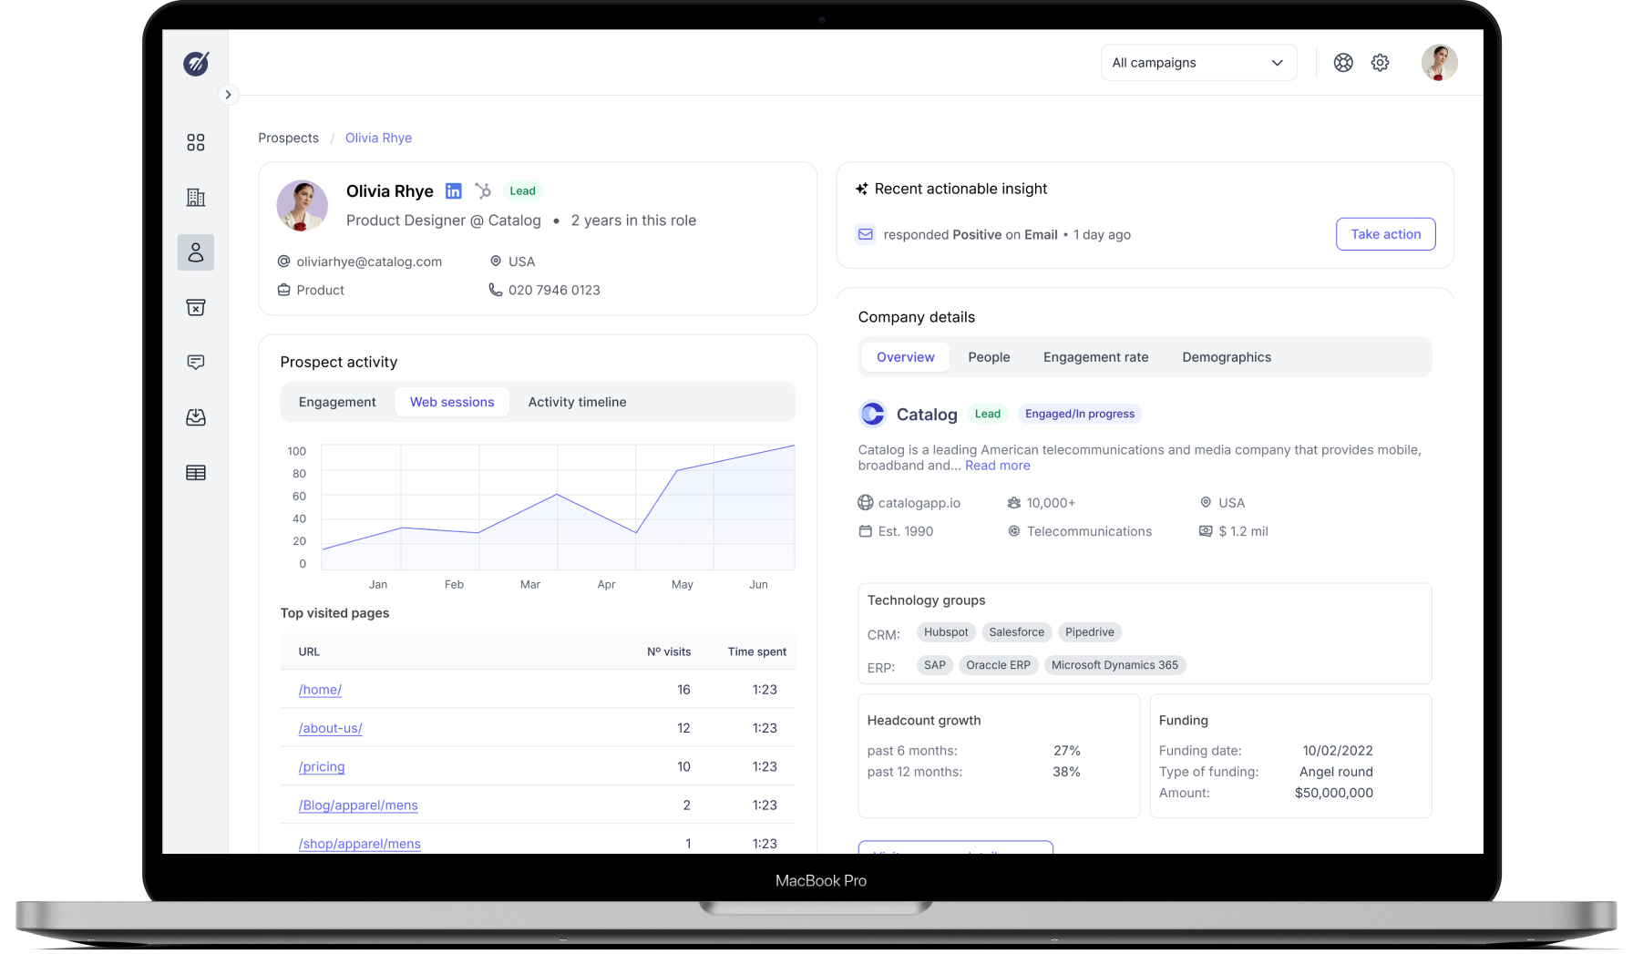Open the help lifebuoy icon in header

(x=1343, y=63)
